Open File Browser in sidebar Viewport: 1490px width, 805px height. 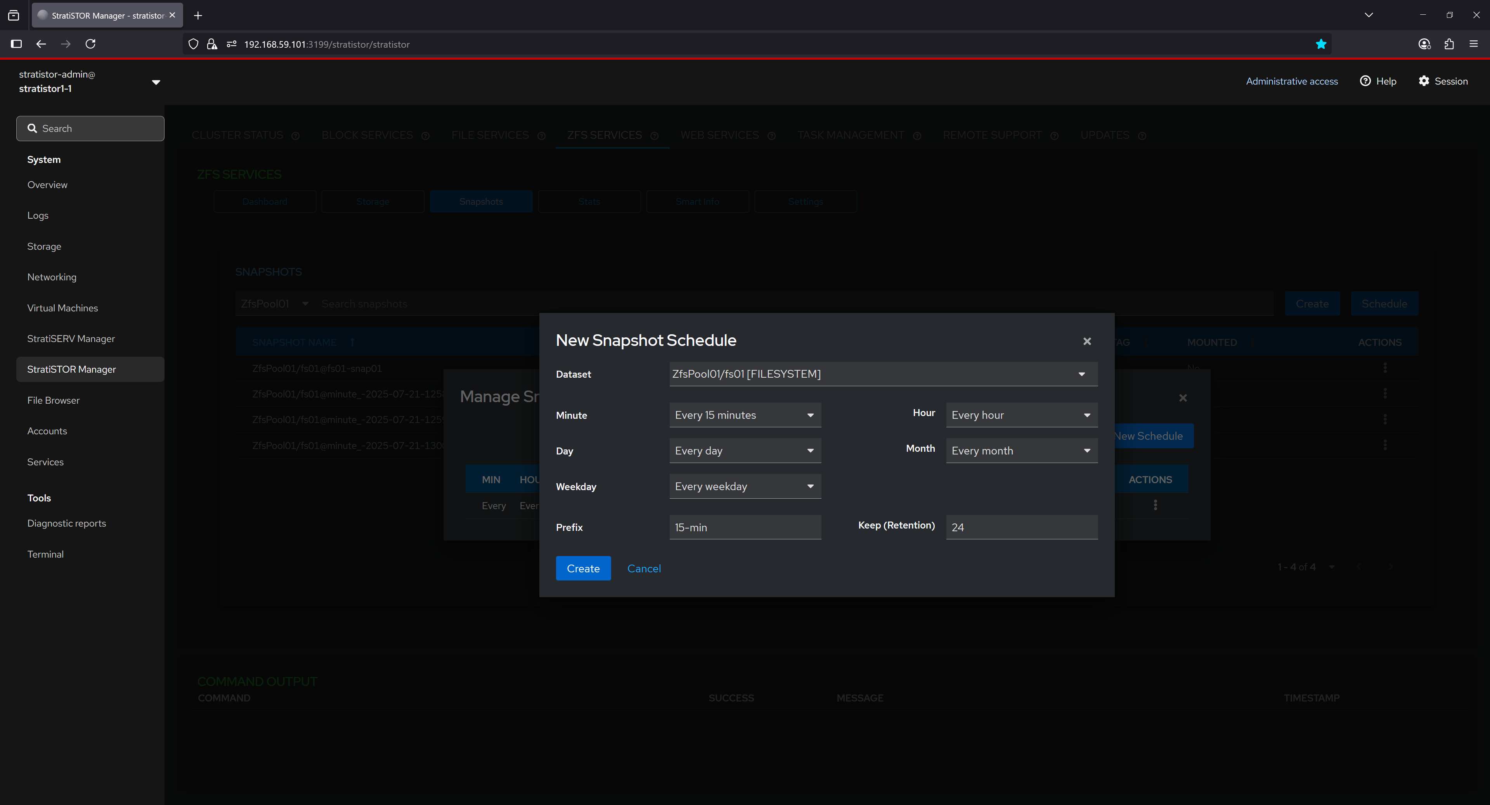coord(53,400)
